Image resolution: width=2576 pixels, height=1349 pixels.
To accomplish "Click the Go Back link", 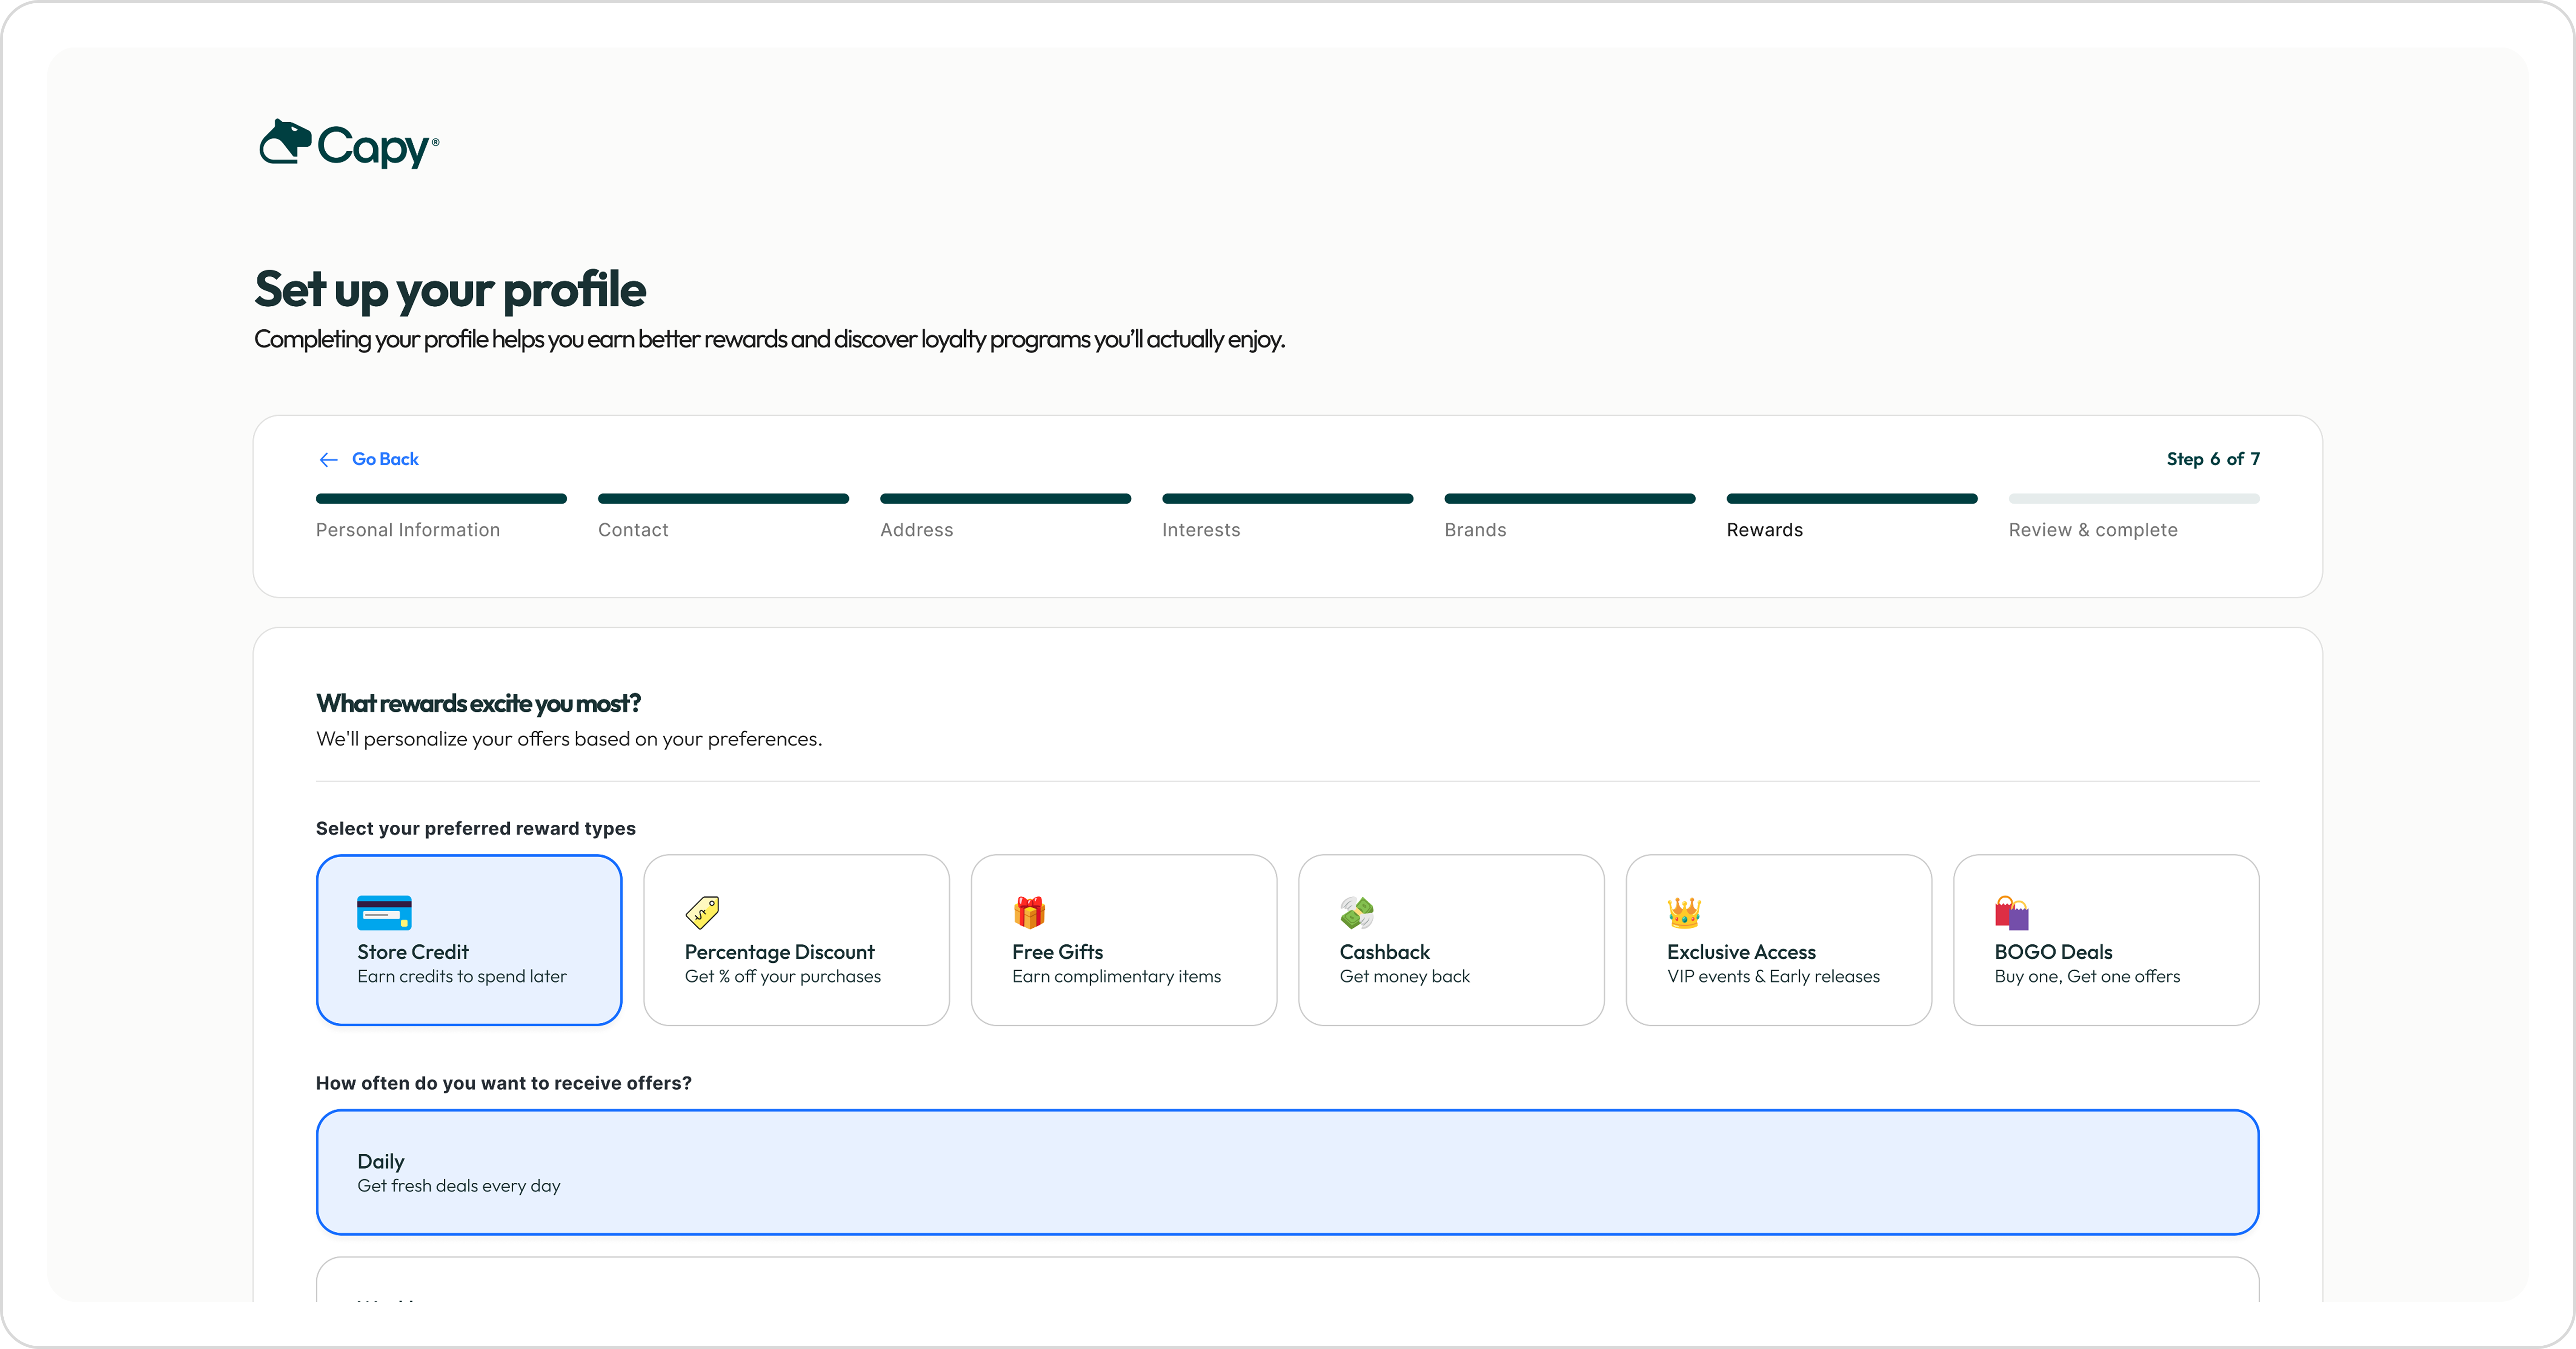I will 385,459.
